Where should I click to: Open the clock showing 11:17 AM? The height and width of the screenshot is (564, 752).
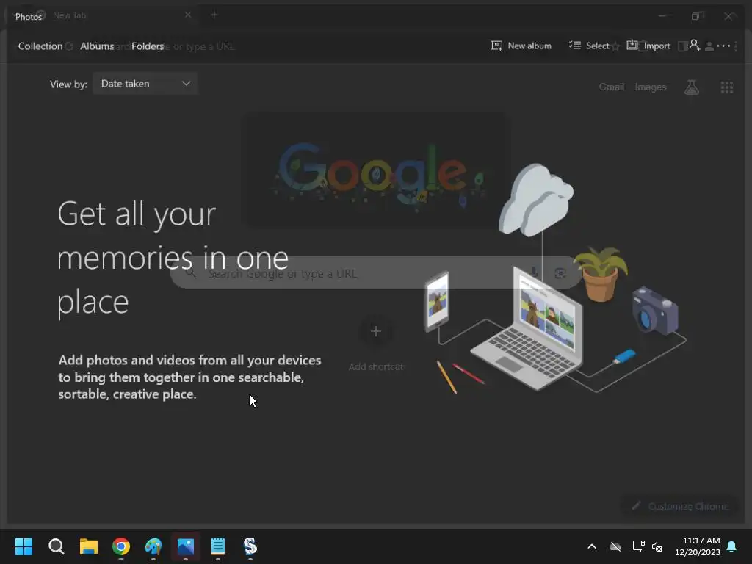pyautogui.click(x=698, y=546)
